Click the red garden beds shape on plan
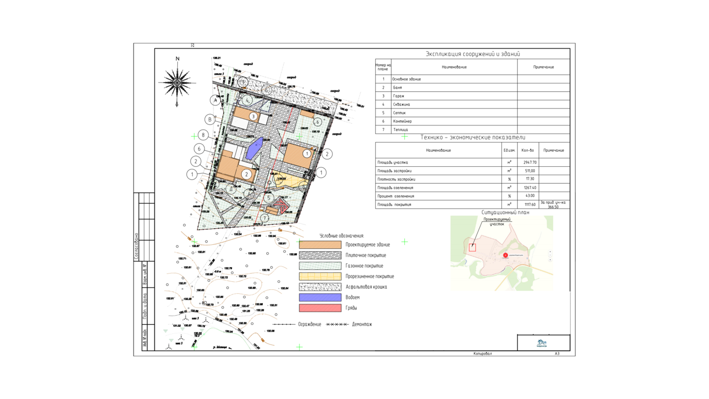Screen dimensions: 709x399 pos(282,205)
